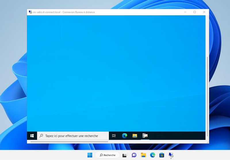Open the Windows 11 Start button
230x160 pixels.
90,155
